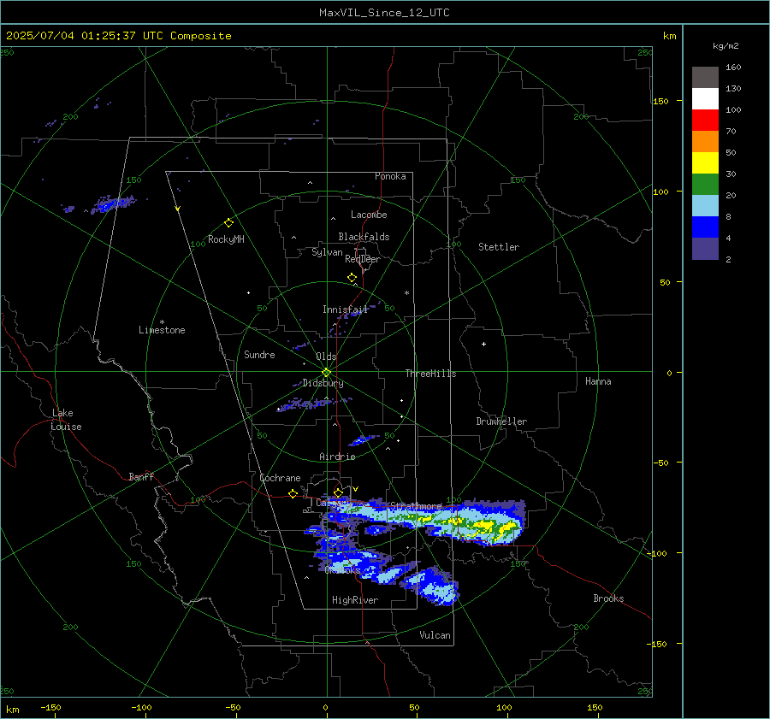
Task: Click the bright blue 4-8 legend swatch
Action: [x=705, y=227]
